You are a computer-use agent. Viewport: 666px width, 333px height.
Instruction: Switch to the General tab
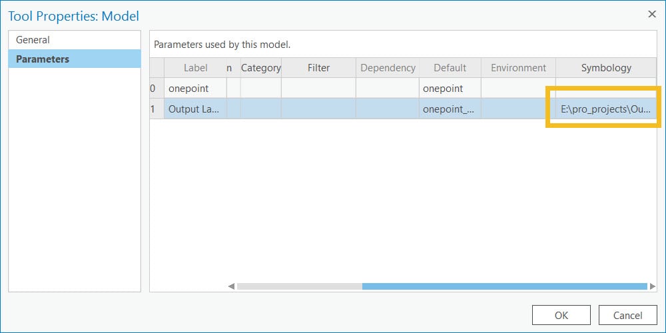click(74, 40)
